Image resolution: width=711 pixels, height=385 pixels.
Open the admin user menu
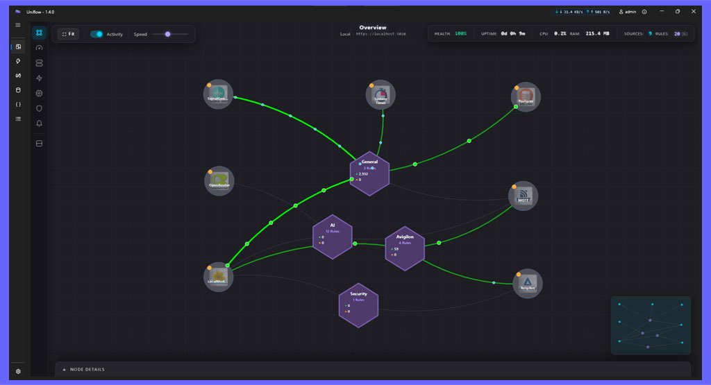(628, 12)
